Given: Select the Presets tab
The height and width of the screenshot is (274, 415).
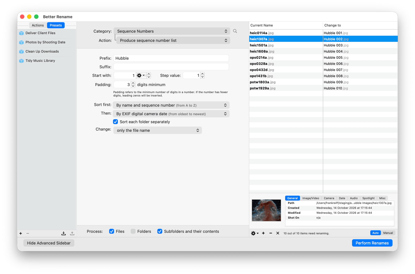Looking at the screenshot, I should click(56, 25).
